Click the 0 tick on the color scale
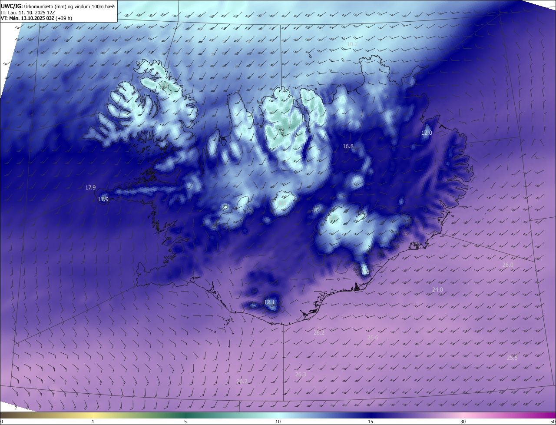556x425 pixels. (x=2, y=422)
